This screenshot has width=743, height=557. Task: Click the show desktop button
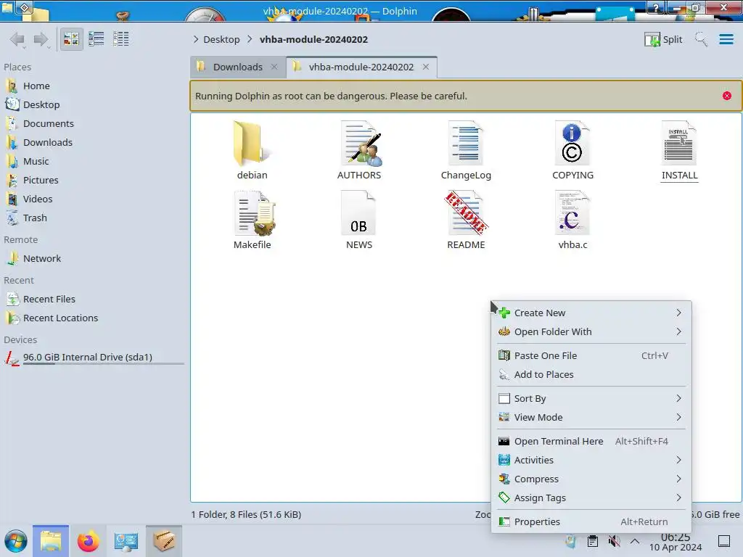pyautogui.click(x=723, y=541)
